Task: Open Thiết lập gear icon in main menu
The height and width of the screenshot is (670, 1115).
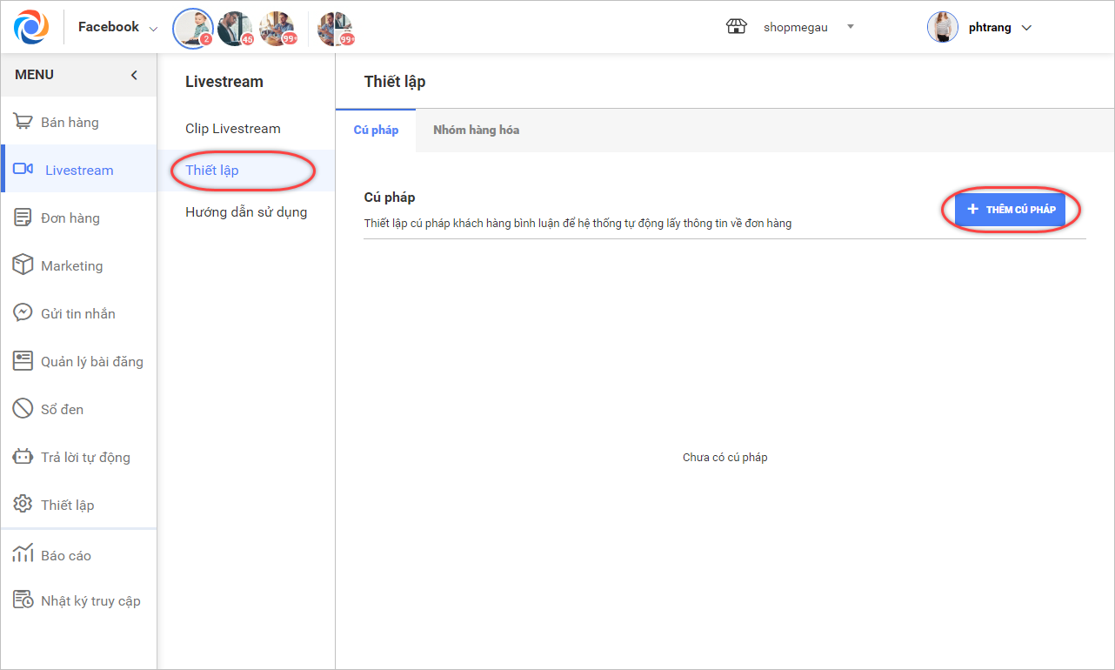Action: point(23,505)
